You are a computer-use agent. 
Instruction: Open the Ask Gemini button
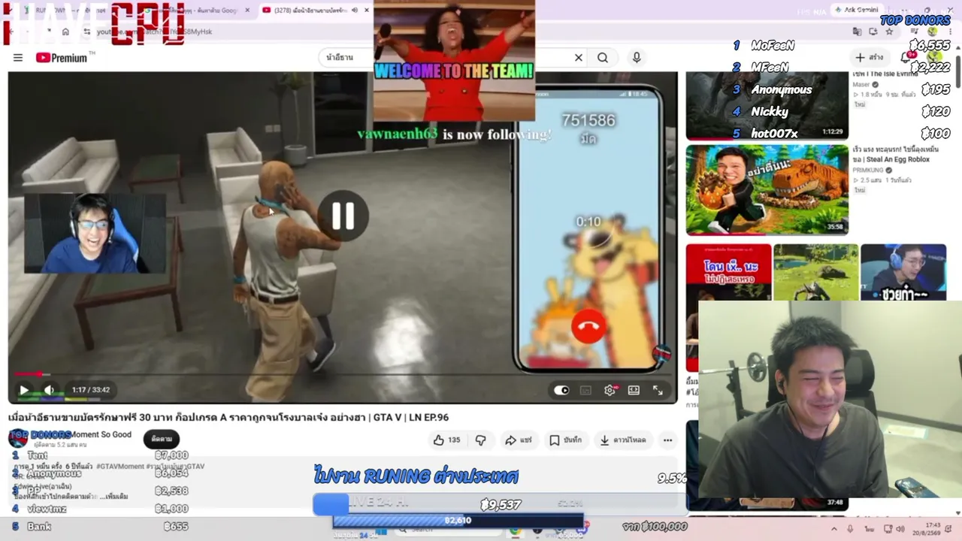coord(856,10)
